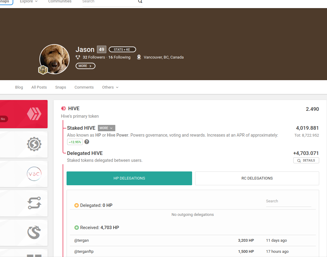Screen dimensions: 327x257
Task: Open the Communities menu item
Action: pyautogui.click(x=60, y=1)
